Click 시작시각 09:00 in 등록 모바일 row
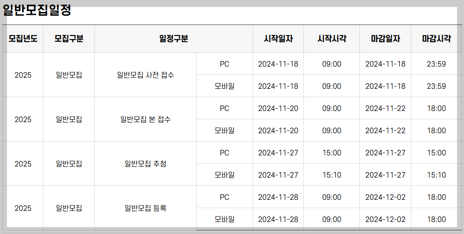Screen dimensions: 464x234 [332, 219]
